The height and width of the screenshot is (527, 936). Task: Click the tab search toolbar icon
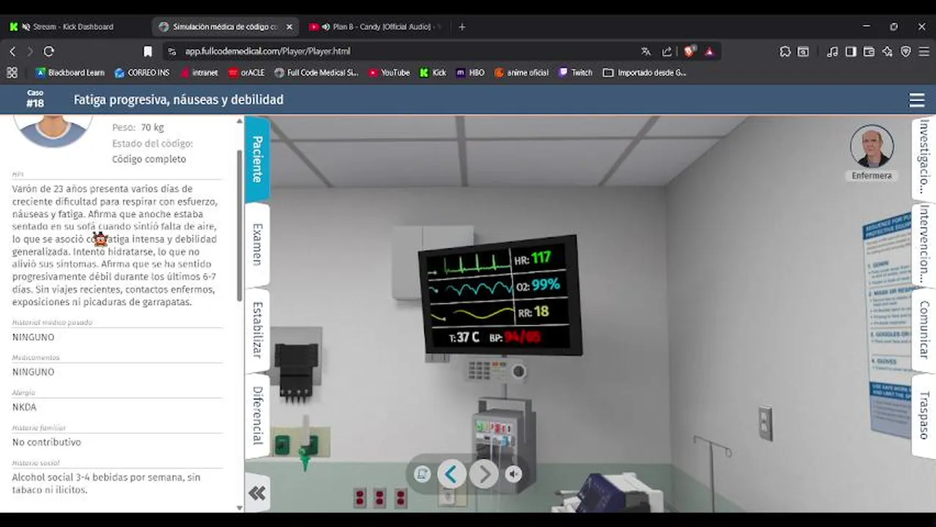803,51
